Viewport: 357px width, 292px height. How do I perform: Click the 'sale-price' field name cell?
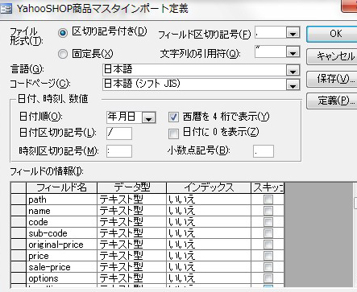coord(62,267)
